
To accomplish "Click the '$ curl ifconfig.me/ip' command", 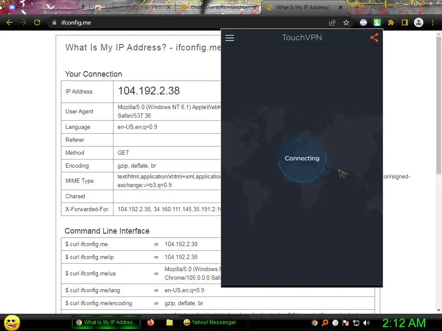I will coord(90,257).
